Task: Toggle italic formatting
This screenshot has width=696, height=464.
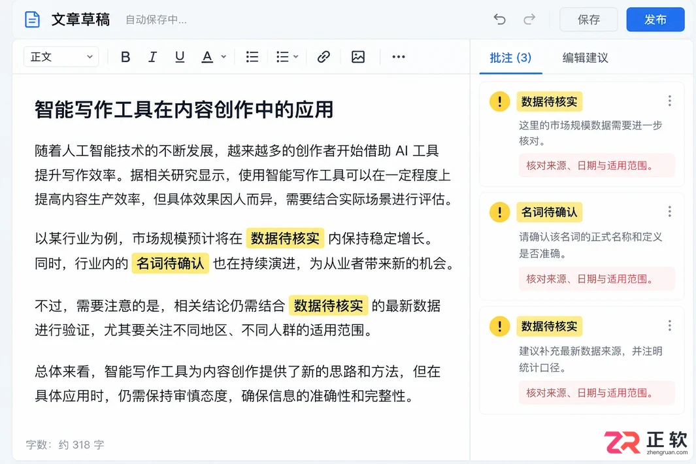Action: 152,57
